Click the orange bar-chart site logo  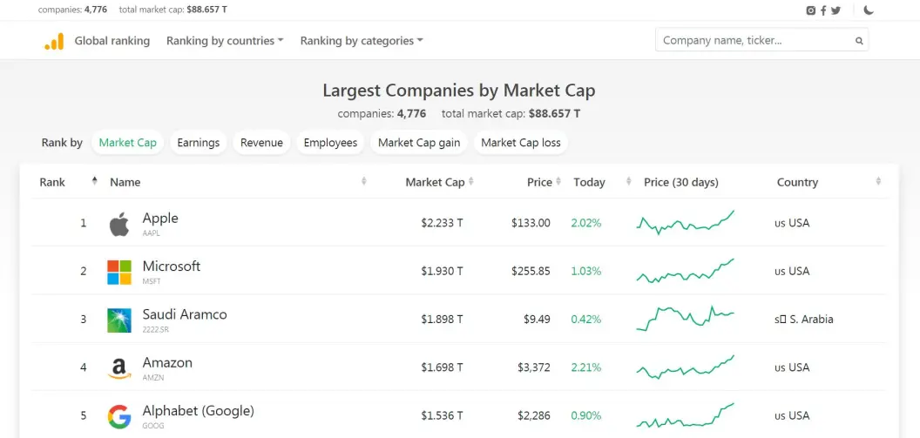(x=54, y=41)
